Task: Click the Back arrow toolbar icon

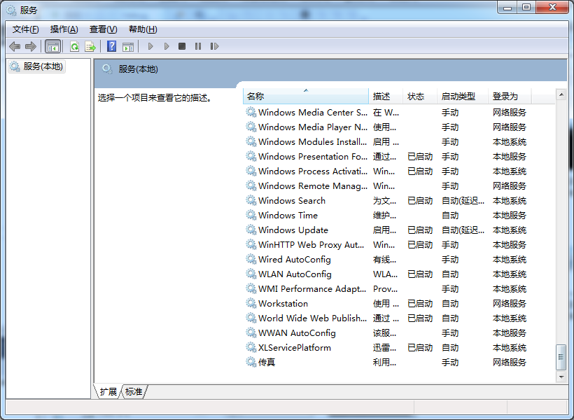Action: [x=15, y=46]
